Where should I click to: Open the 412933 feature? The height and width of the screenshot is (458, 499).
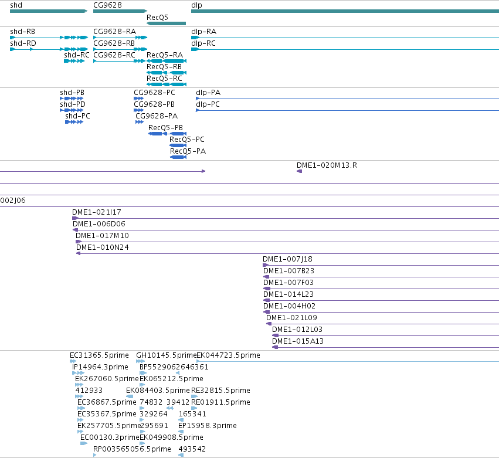(79, 396)
